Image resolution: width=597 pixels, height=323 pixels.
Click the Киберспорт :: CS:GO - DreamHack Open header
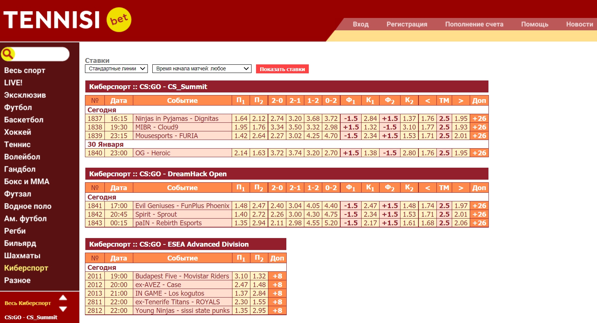[287, 174]
